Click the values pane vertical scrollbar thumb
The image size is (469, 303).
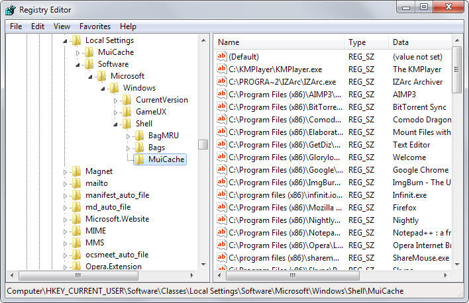click(x=456, y=69)
